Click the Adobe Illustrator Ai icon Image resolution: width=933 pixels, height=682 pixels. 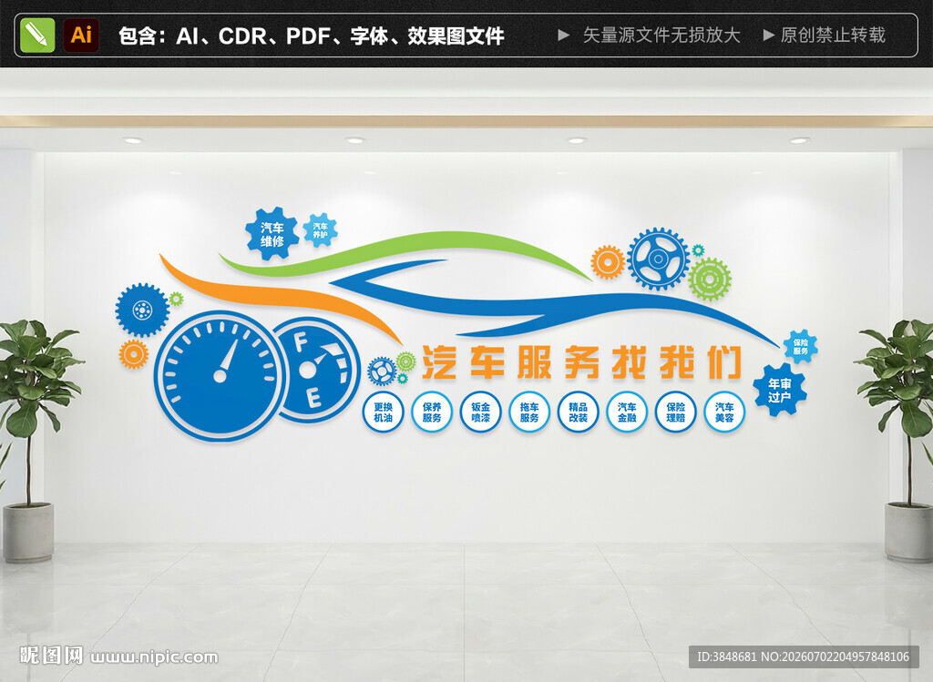pyautogui.click(x=81, y=36)
